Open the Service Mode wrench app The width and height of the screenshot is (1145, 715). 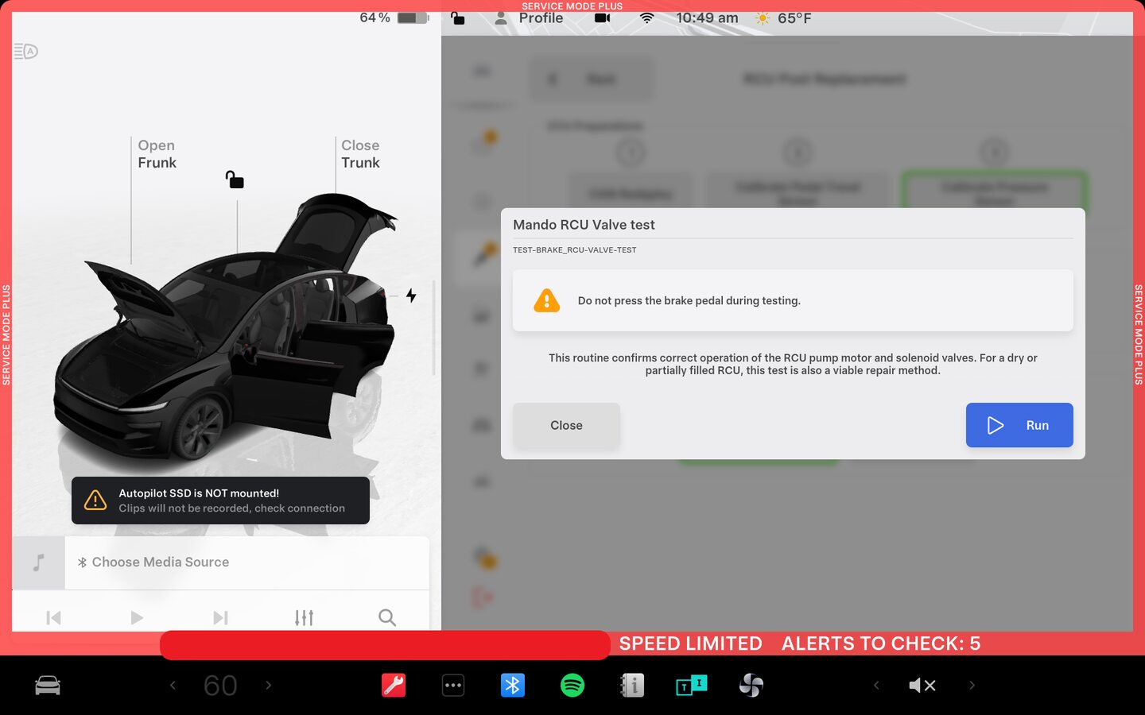pyautogui.click(x=394, y=685)
